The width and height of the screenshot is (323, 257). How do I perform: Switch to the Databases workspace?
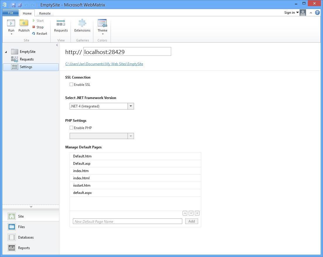pyautogui.click(x=31, y=237)
